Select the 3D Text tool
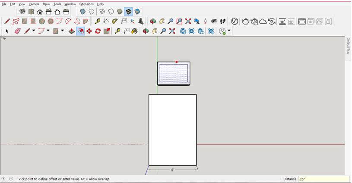The height and width of the screenshot is (183, 352). 141,22
